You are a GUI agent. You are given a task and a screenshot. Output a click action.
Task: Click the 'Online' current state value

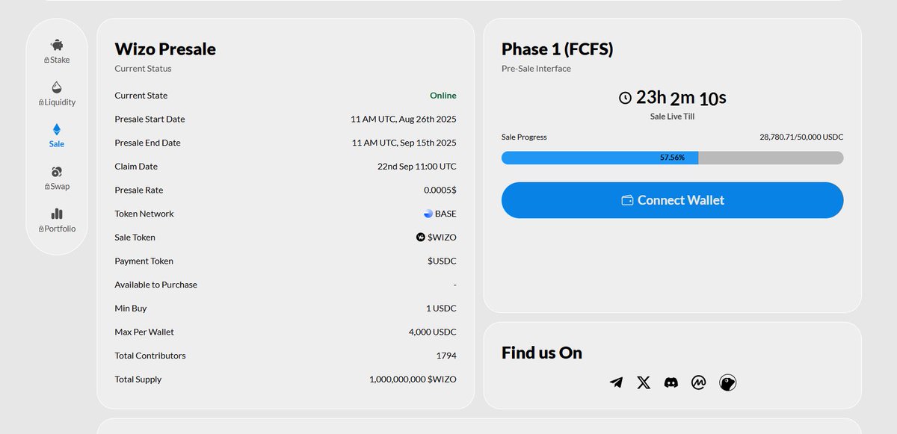[x=443, y=96]
